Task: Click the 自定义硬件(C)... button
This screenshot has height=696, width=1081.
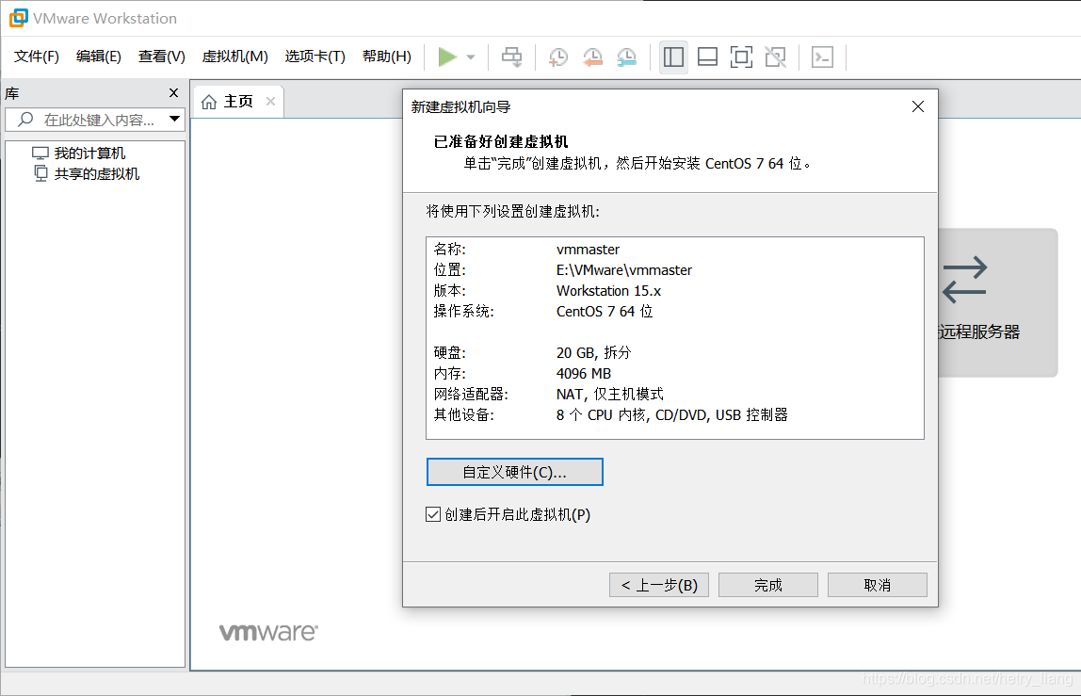Action: [x=514, y=472]
